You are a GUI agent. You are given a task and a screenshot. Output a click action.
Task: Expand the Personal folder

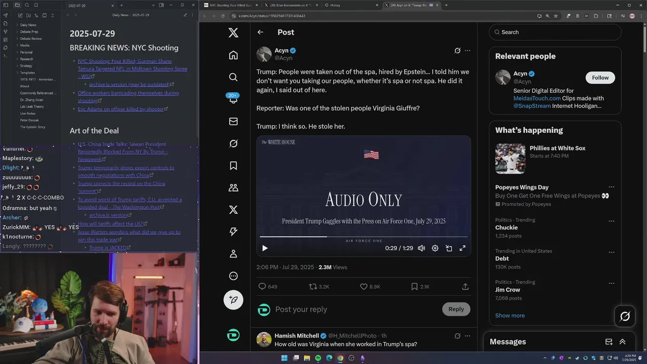point(17,52)
